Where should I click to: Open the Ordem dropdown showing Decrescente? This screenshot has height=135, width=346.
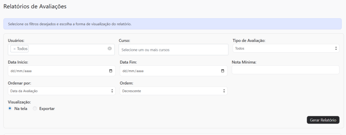pos(173,91)
